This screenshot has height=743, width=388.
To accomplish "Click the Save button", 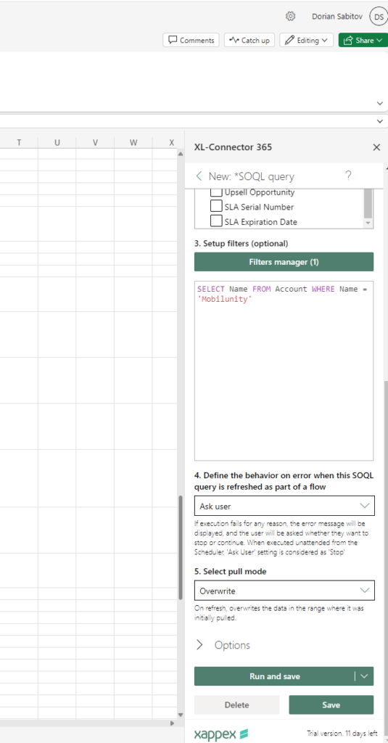I will point(331,705).
